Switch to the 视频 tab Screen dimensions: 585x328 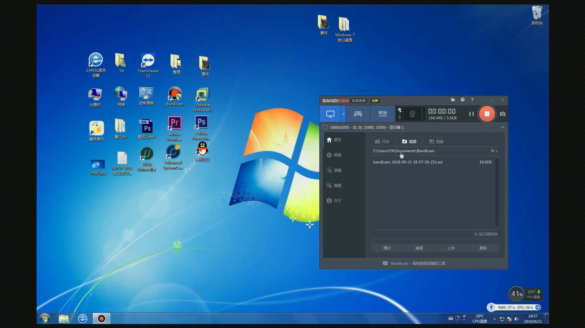click(409, 141)
